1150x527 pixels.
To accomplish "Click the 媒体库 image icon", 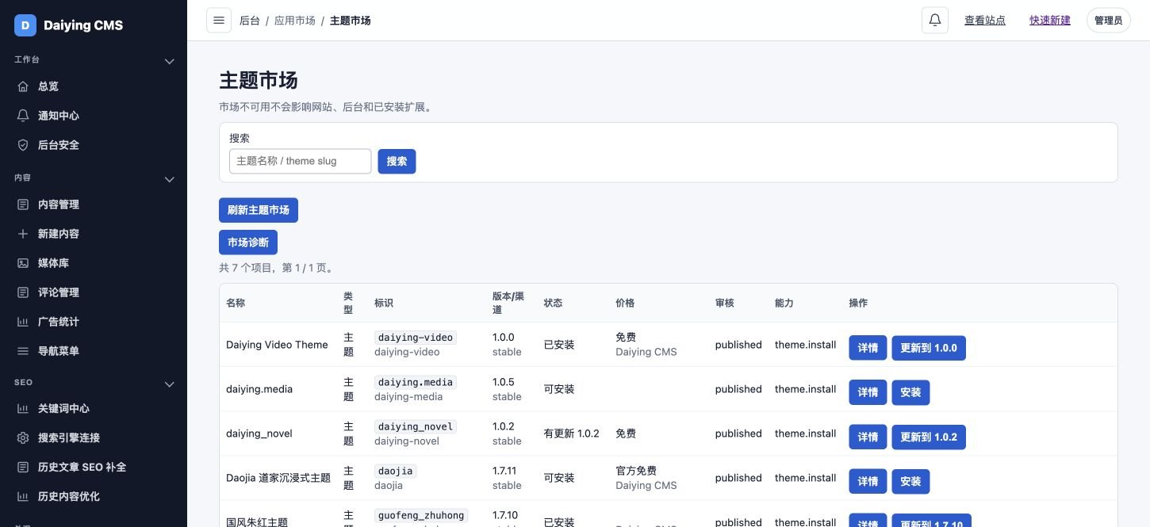I will [x=23, y=263].
